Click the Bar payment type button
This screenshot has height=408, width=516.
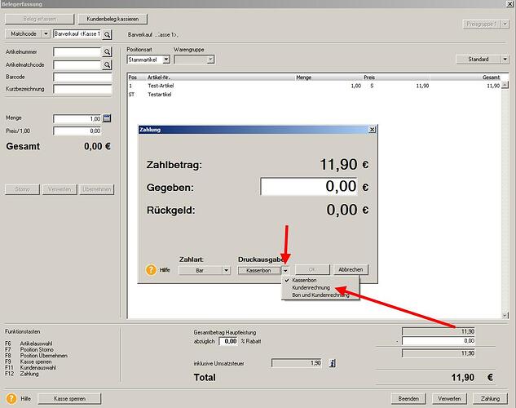click(200, 270)
